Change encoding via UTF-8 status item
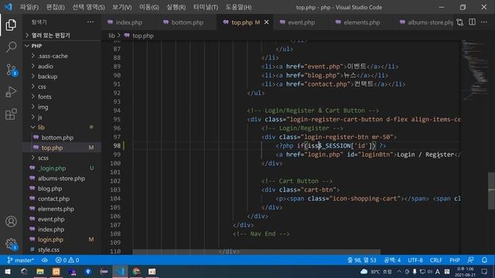Viewport: 495px width, 278px height. [415, 260]
